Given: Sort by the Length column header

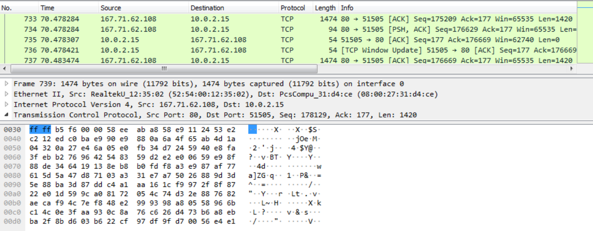Looking at the screenshot, I should [x=325, y=8].
